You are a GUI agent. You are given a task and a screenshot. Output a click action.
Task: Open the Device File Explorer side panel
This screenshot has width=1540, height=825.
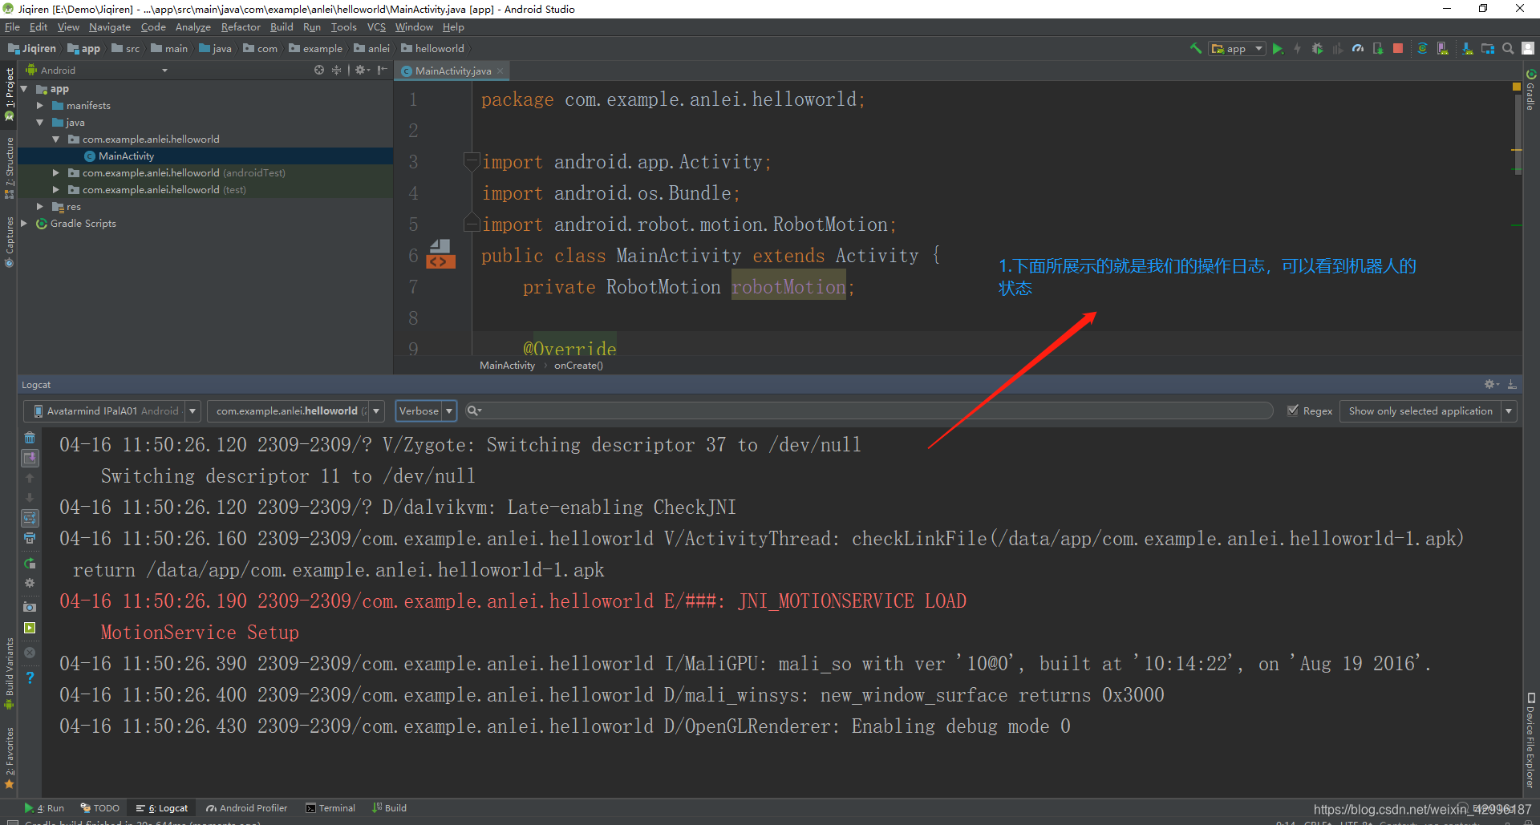click(x=1530, y=739)
